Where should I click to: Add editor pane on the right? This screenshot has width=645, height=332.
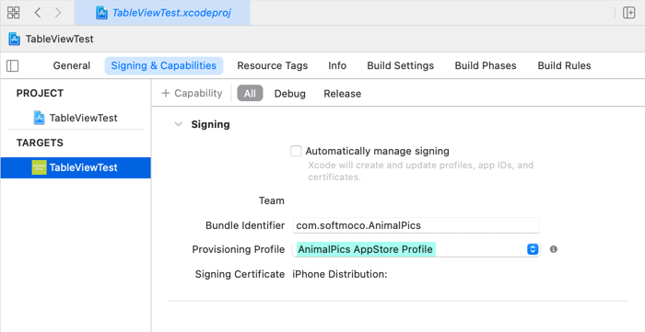(x=629, y=13)
